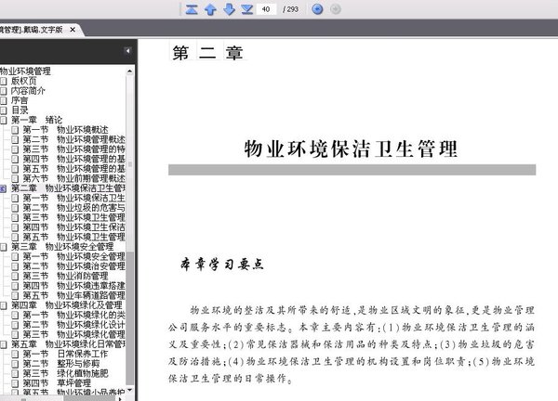This screenshot has width=558, height=401.
Task: Click bookmark icon beside 第一章 绪论
Action: [x=4, y=120]
